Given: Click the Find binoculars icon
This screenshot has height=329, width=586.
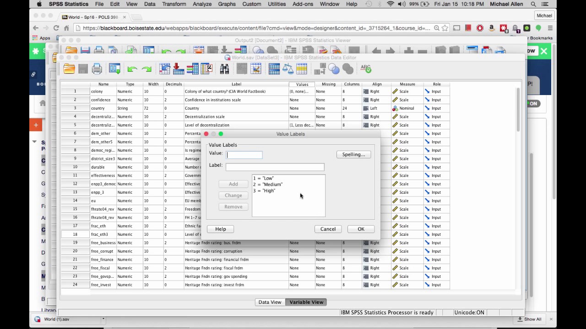Looking at the screenshot, I should (224, 69).
